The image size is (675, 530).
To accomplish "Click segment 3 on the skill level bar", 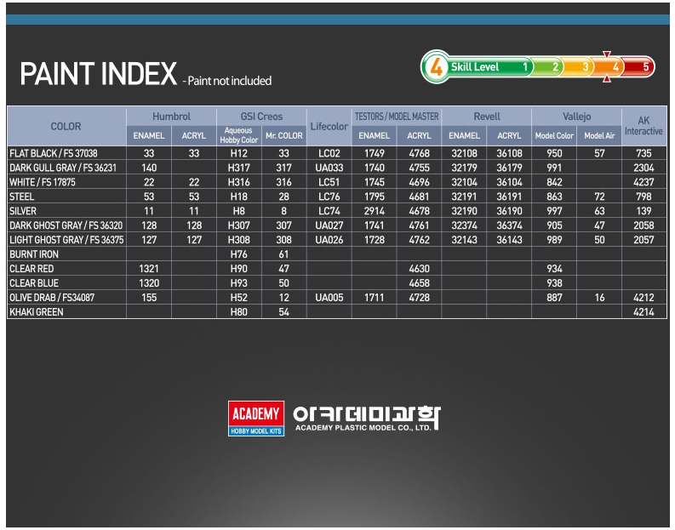I will click(x=584, y=66).
